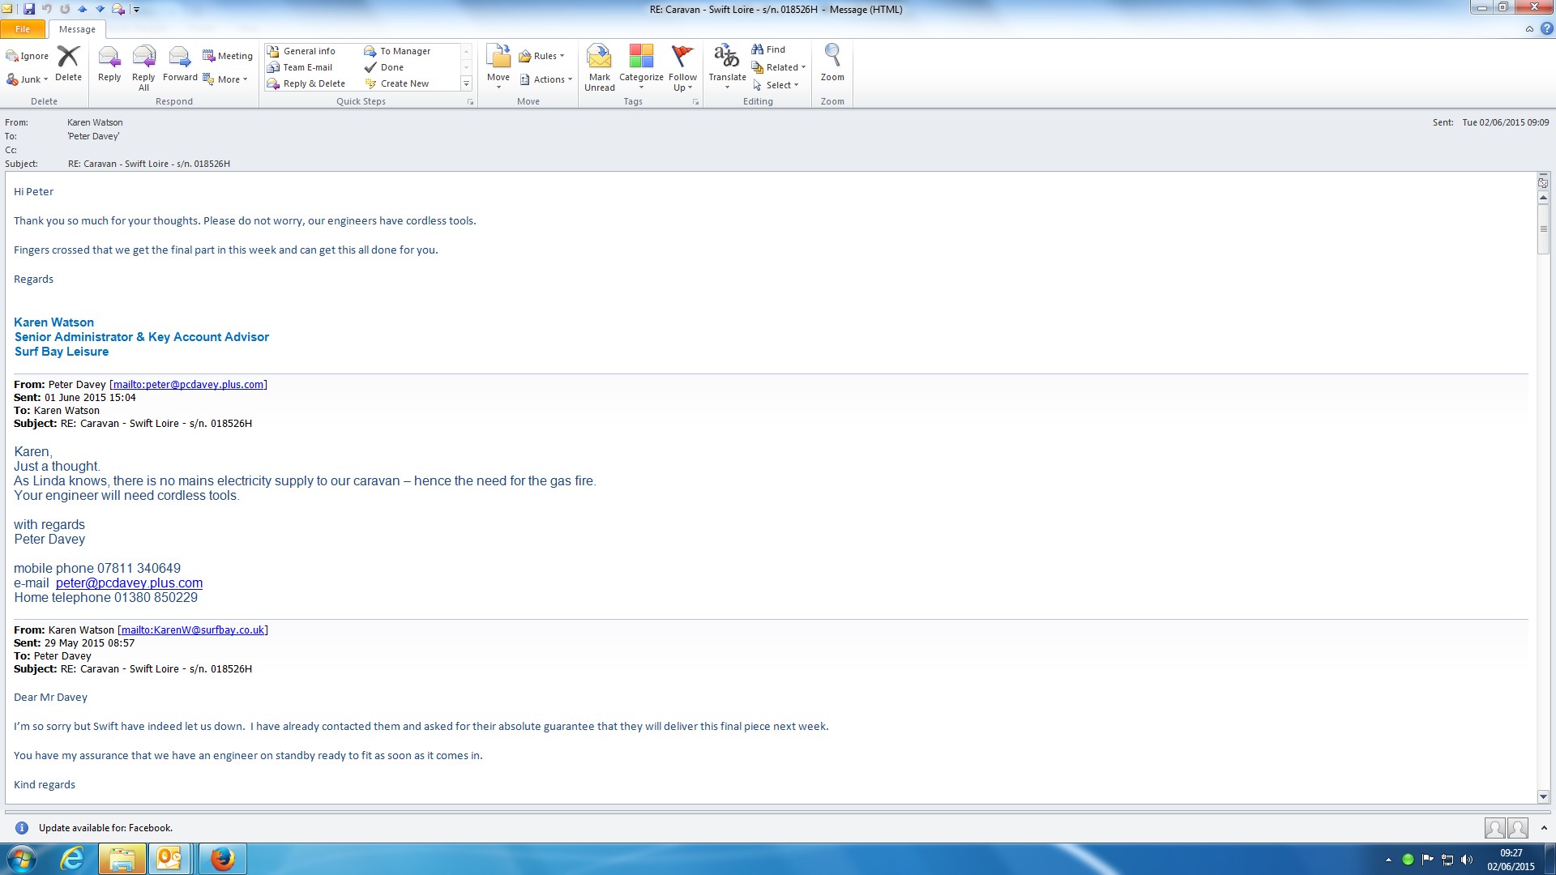Open Firefox from the taskbar
Viewport: 1556px width, 875px height.
point(222,858)
